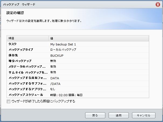Select バックアップするサブフォ… row label
The image size is (163, 122).
(x=27, y=84)
